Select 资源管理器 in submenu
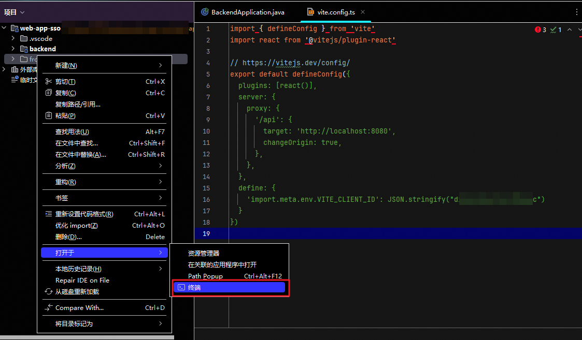Viewport: 582px width, 340px height. [x=229, y=253]
